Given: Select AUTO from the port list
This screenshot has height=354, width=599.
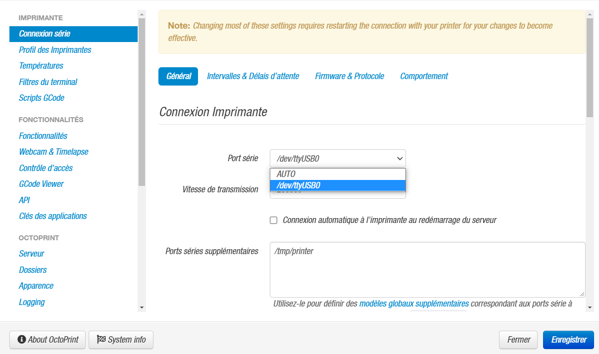Looking at the screenshot, I should pyautogui.click(x=338, y=174).
